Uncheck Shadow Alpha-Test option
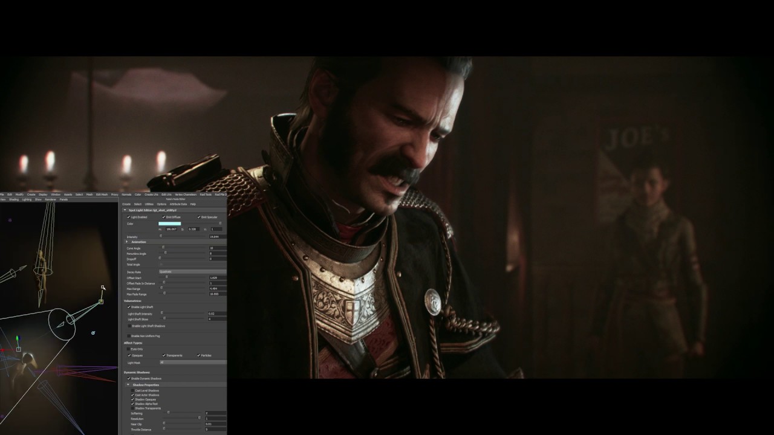The height and width of the screenshot is (435, 774). pos(132,404)
